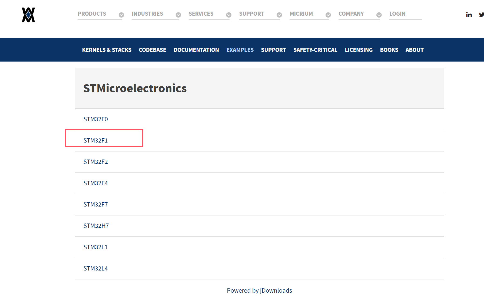This screenshot has height=301, width=484.
Task: Expand the Micrium dropdown arrow
Action: pyautogui.click(x=328, y=15)
